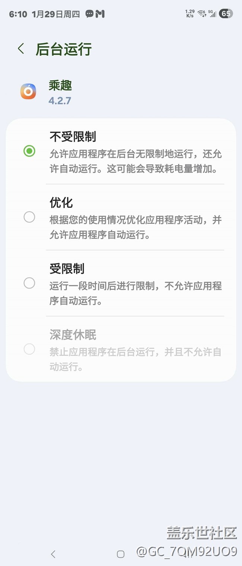Tap the 受限制 option title text
This screenshot has height=566, width=242.
pyautogui.click(x=67, y=269)
